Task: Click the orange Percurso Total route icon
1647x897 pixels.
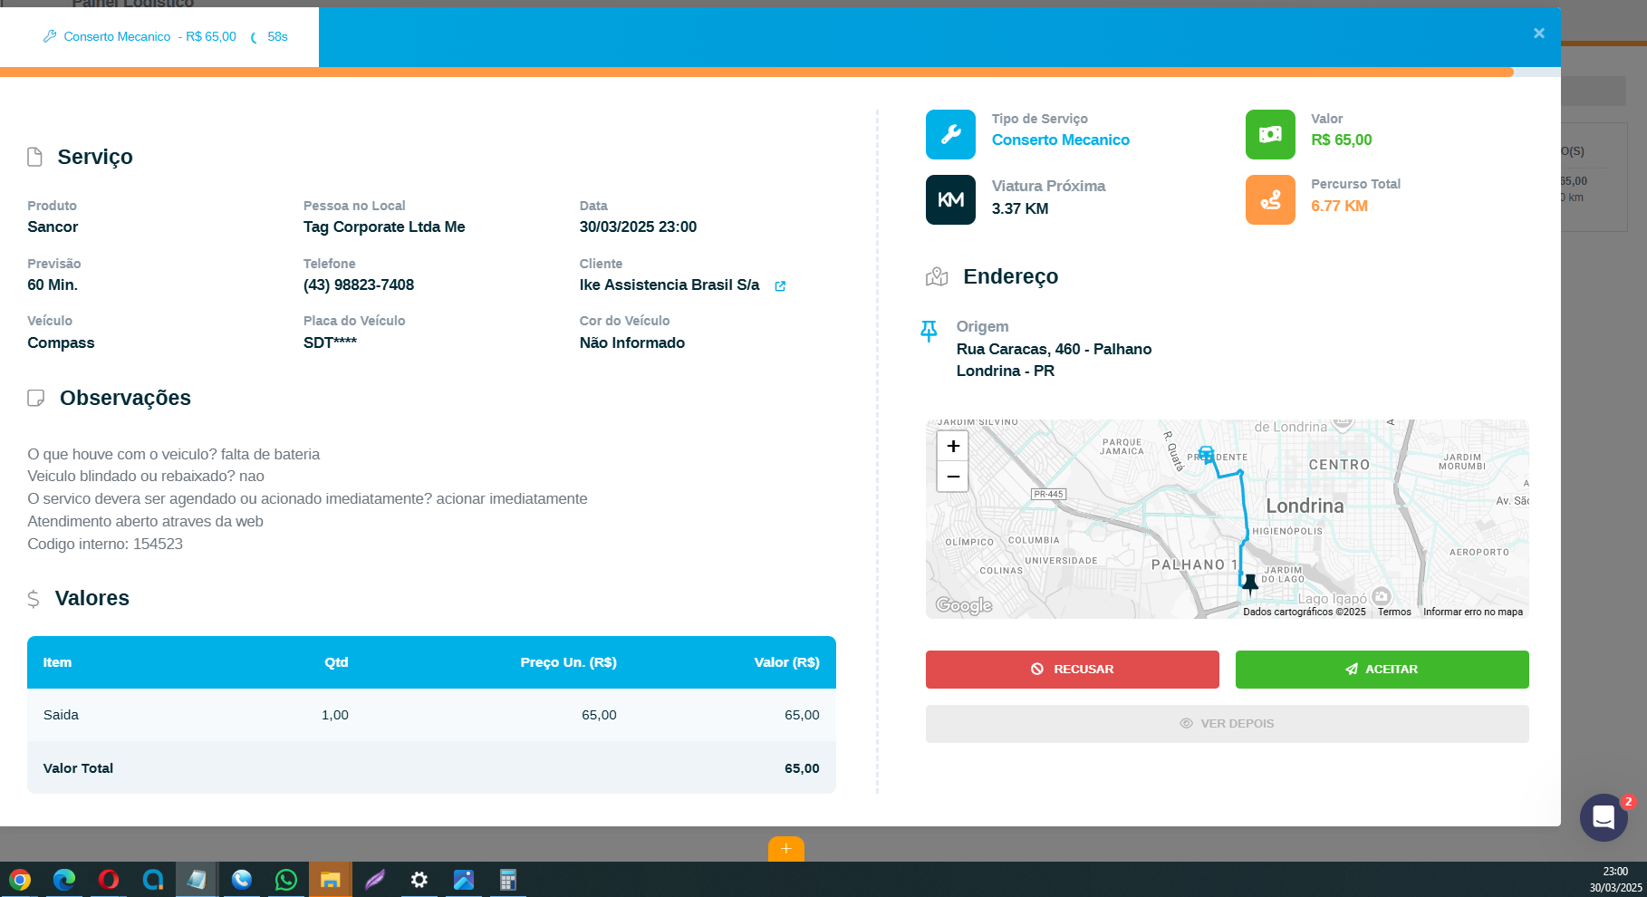Action: click(x=1270, y=199)
